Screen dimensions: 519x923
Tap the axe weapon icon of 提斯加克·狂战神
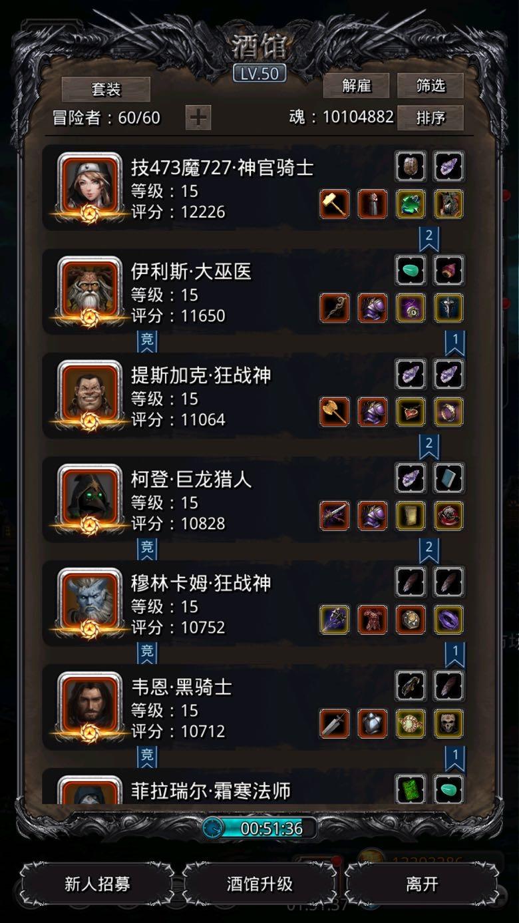point(335,412)
